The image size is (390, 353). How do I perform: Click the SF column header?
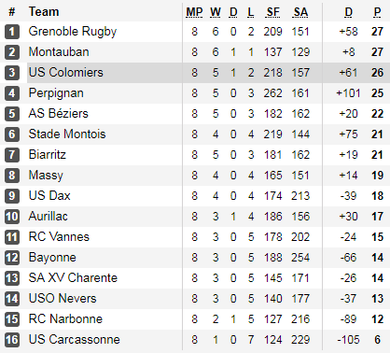click(272, 12)
